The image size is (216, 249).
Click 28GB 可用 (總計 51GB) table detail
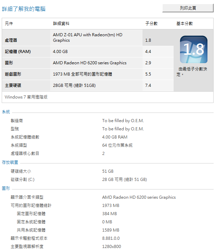74,86
